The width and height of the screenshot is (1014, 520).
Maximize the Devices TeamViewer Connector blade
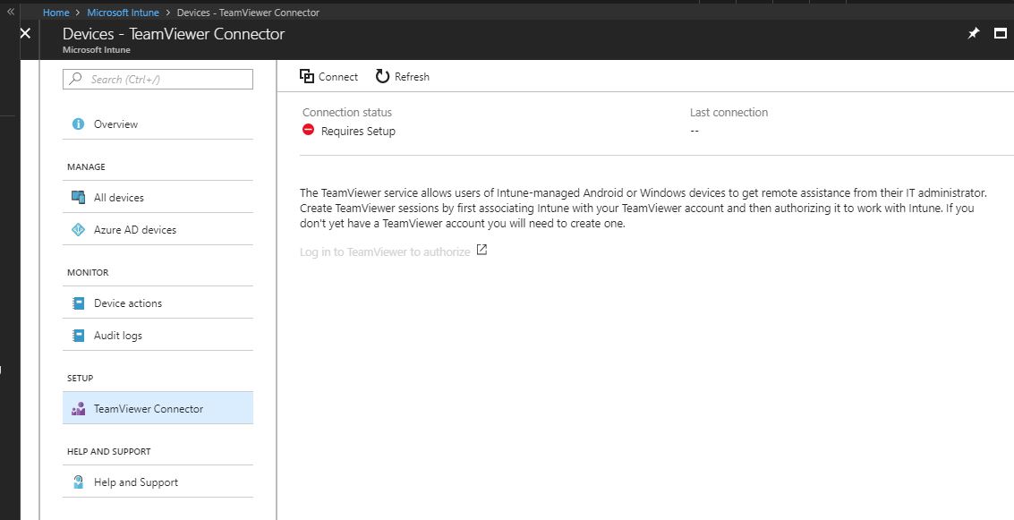point(1001,32)
